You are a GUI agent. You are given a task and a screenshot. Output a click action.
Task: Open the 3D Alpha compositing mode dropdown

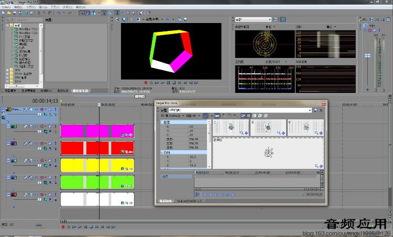pos(183,116)
